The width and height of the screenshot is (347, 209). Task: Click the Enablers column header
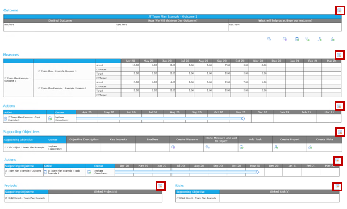coord(152,140)
